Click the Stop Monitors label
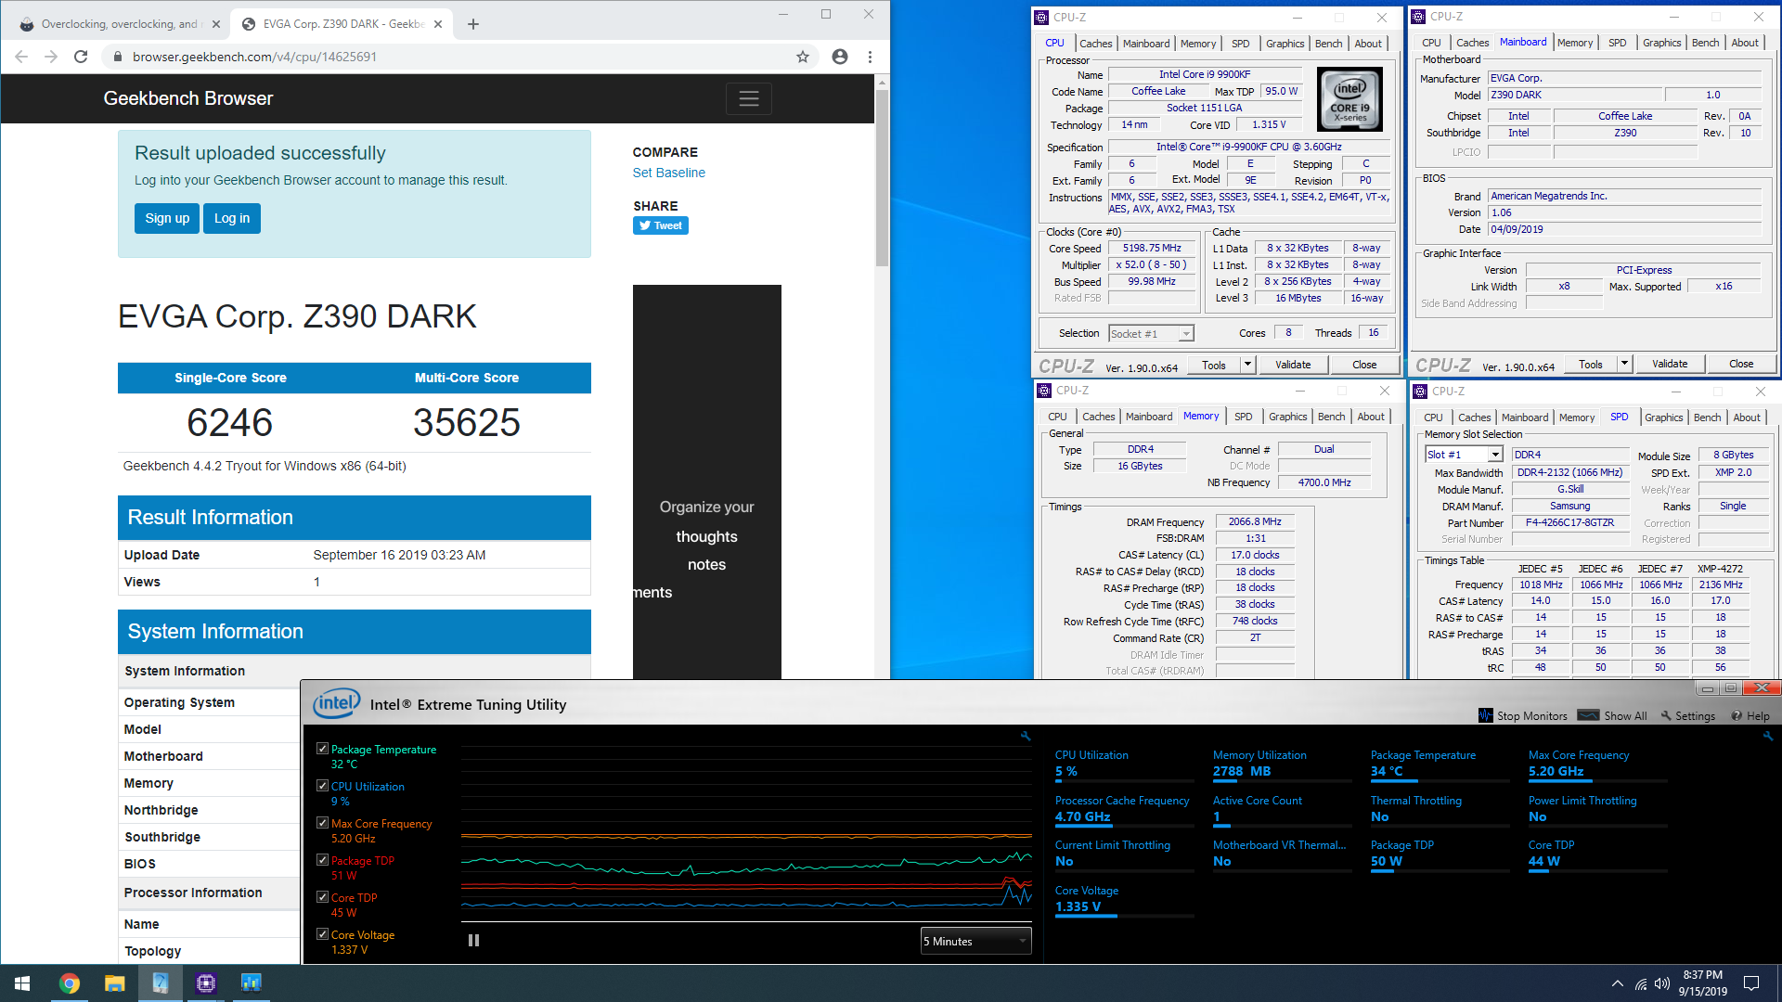Image resolution: width=1782 pixels, height=1002 pixels. point(1531,715)
